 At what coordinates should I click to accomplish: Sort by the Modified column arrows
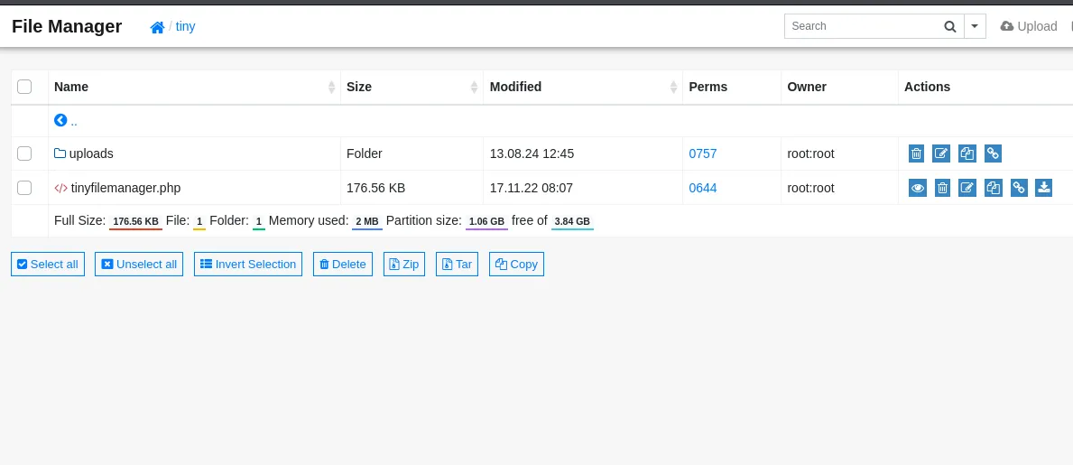pos(673,87)
